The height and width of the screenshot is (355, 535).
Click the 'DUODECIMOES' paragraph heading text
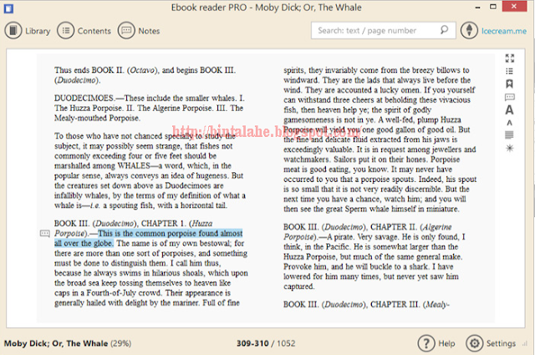tap(84, 99)
